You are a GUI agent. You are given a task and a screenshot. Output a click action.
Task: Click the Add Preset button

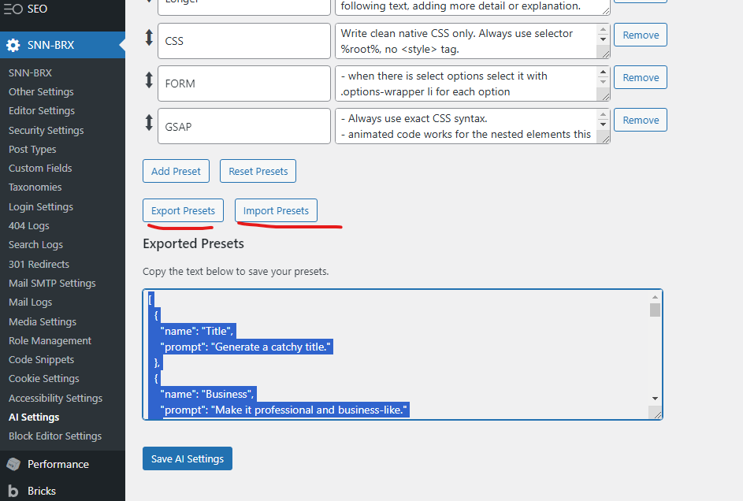point(176,171)
